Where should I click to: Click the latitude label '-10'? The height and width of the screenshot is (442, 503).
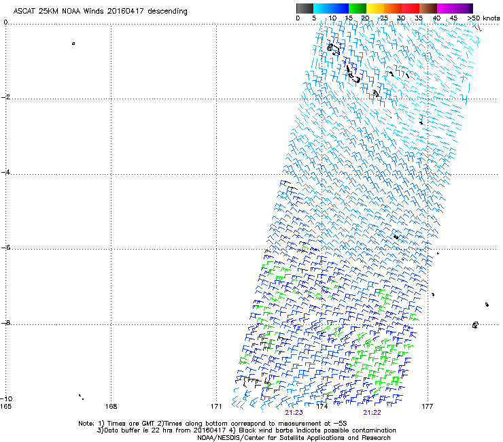(x=6, y=398)
